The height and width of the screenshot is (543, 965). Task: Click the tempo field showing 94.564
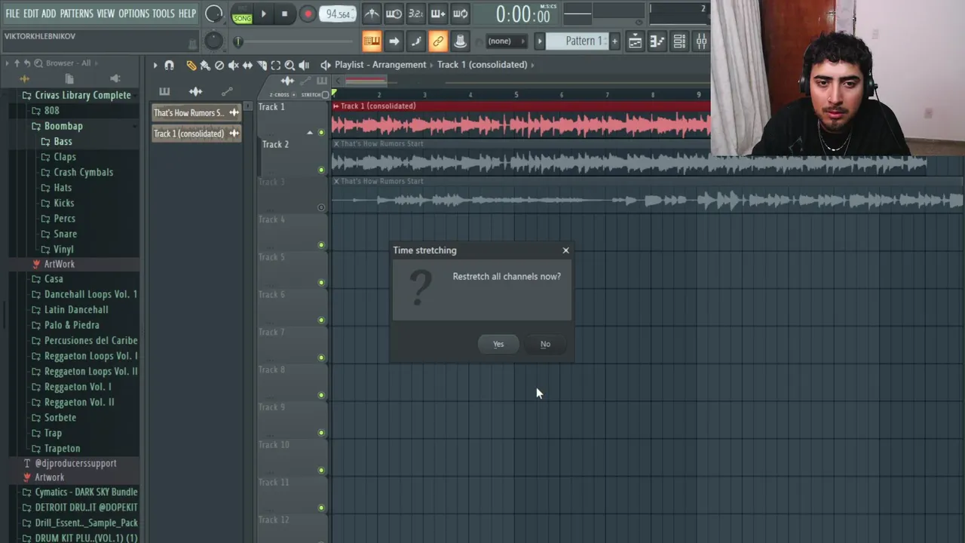point(337,14)
